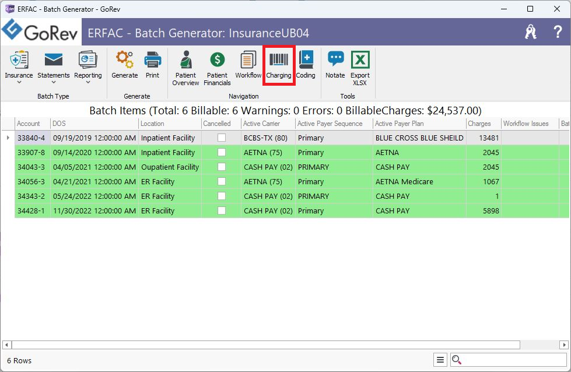The width and height of the screenshot is (571, 372).
Task: Minimize the Batch Generator window
Action: [x=504, y=9]
